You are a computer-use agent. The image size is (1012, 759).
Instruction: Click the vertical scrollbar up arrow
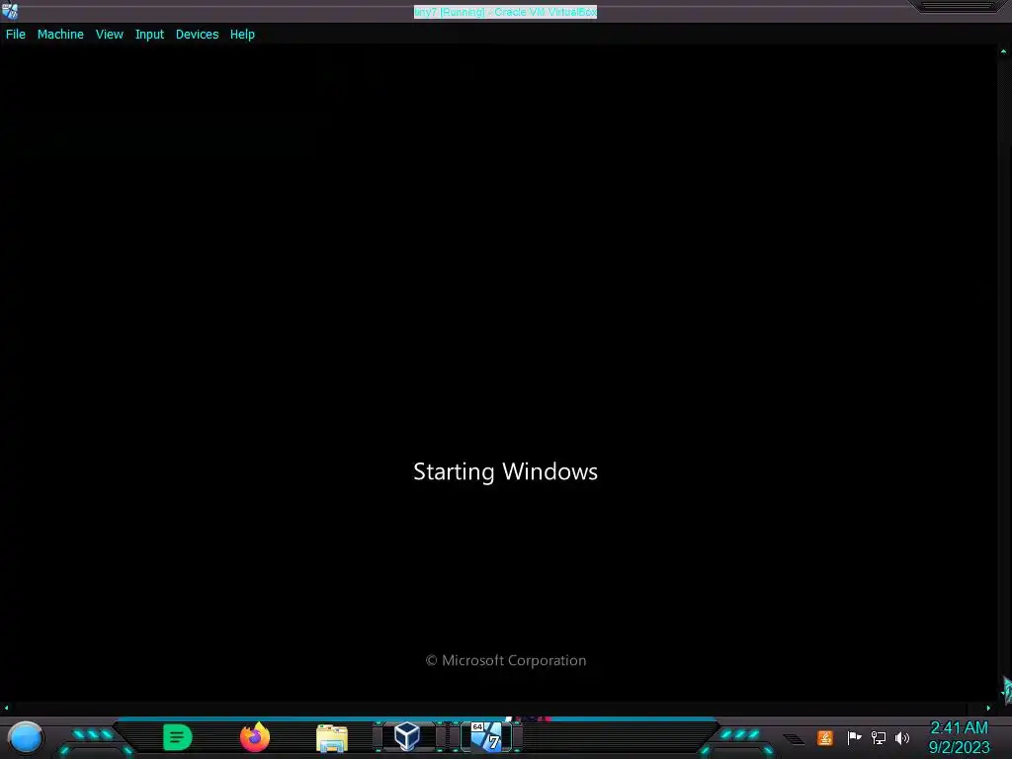[1004, 51]
